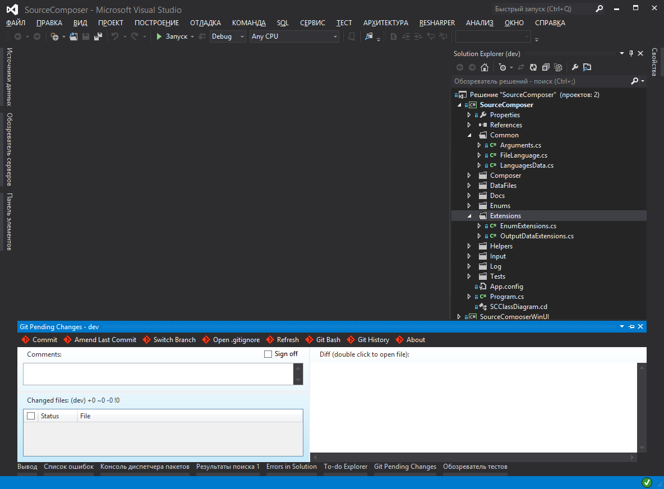Click inside the Comments text box
Image resolution: width=664 pixels, height=489 pixels.
158,374
